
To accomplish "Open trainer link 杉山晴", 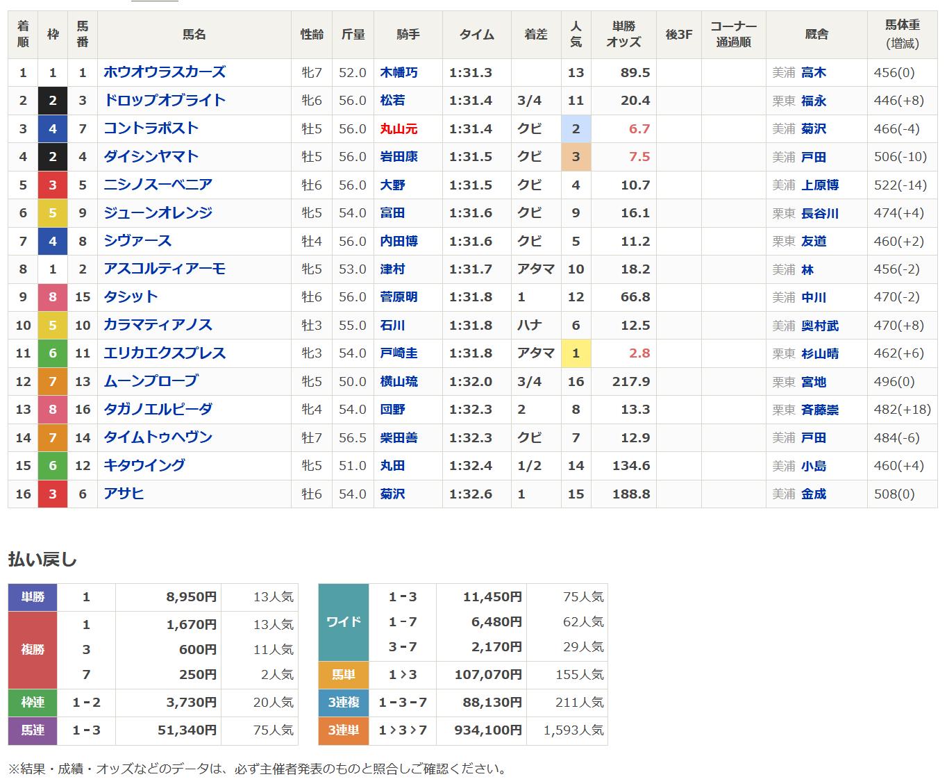I will [819, 353].
